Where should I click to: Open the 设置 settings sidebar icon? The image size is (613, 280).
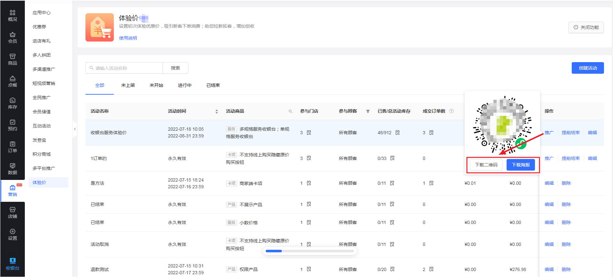point(13,234)
